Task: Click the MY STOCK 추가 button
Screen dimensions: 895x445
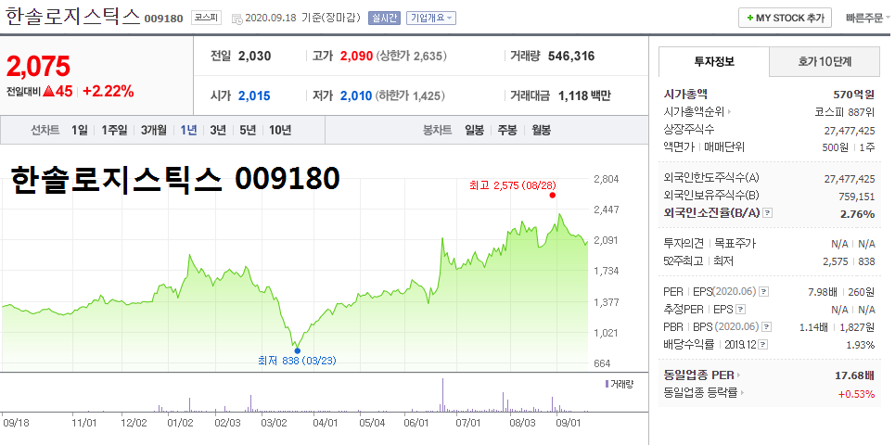Action: tap(785, 19)
